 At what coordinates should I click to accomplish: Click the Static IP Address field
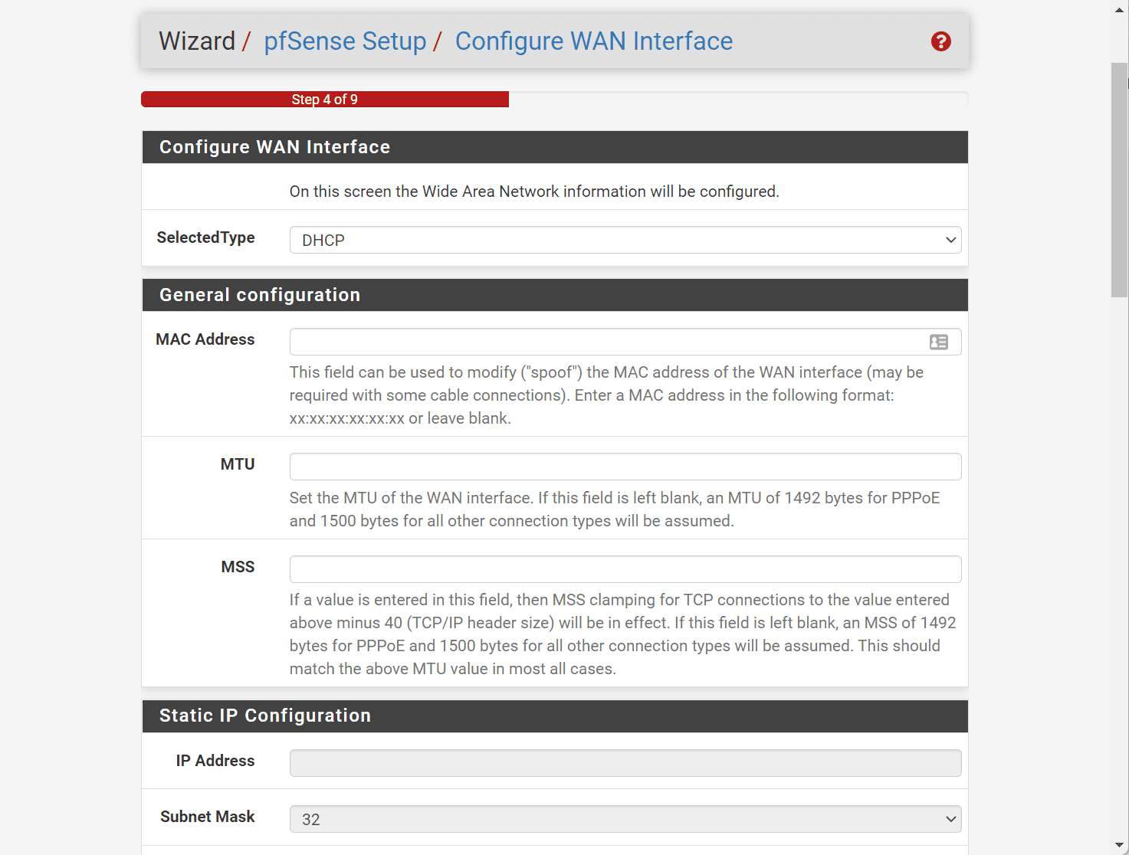tap(625, 763)
